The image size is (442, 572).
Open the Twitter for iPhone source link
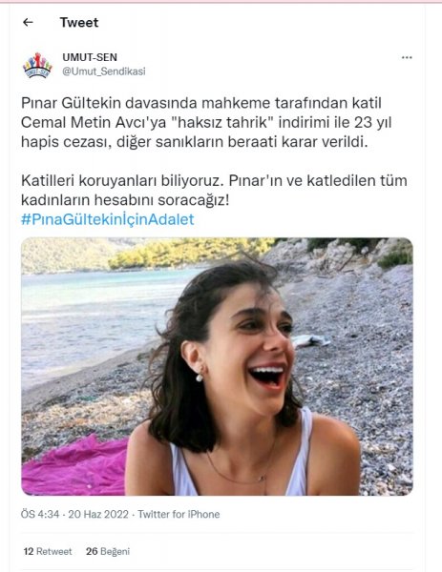coord(179,515)
